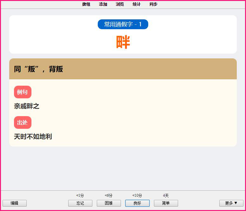The image size is (246, 211).
Task: Click the 编辑 edit button
Action: pyautogui.click(x=15, y=203)
